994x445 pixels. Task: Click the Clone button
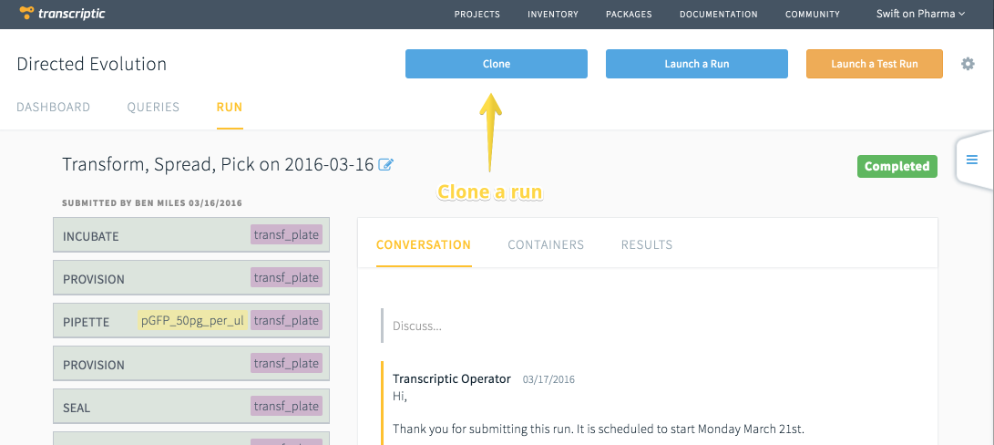click(497, 64)
